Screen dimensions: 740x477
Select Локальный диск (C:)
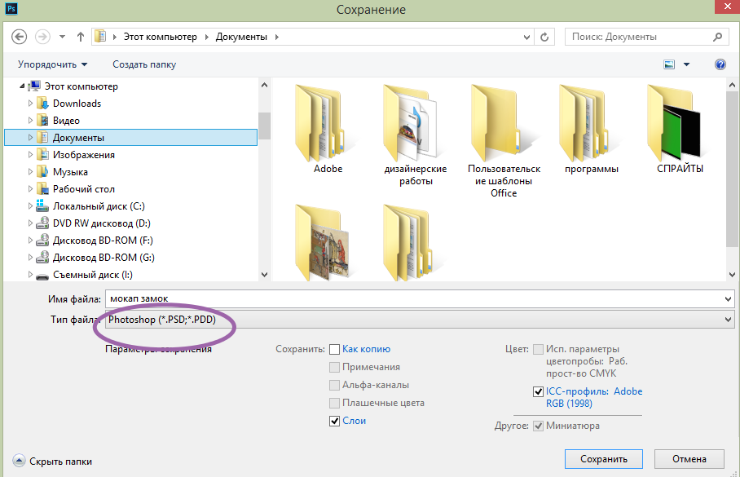(99, 206)
